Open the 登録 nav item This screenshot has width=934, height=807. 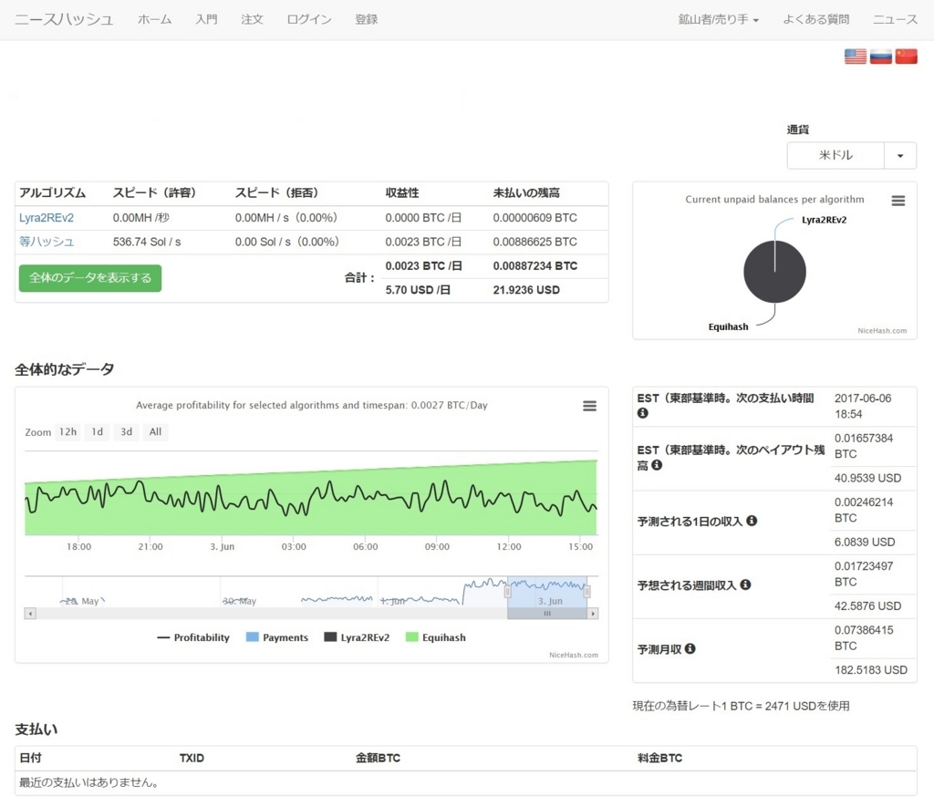pos(367,20)
